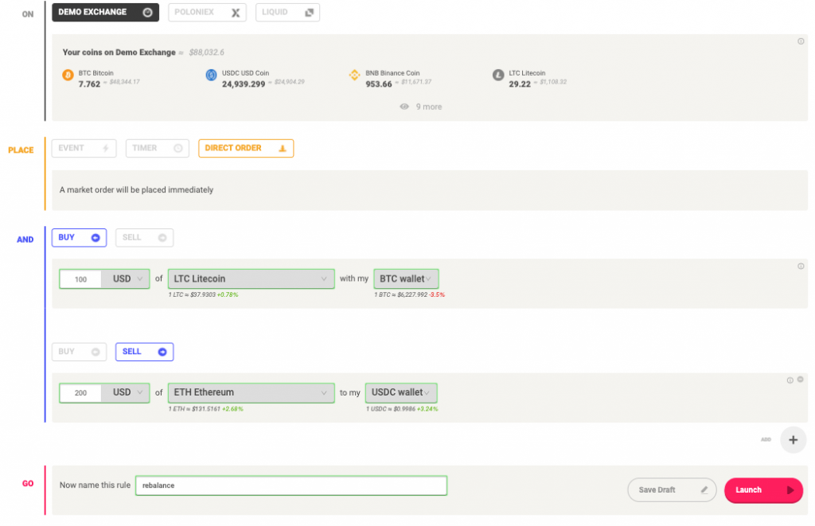Image resolution: width=815 pixels, height=526 pixels.
Task: Open the LTC Litecoin coin dropdown
Action: (x=251, y=279)
